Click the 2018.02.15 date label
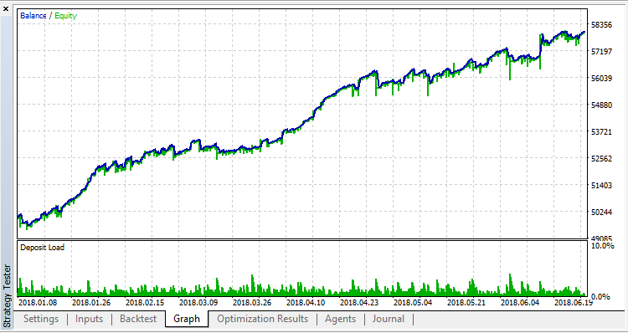The width and height of the screenshot is (628, 333). coord(145,303)
